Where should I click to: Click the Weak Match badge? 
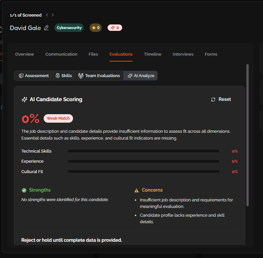(58, 118)
